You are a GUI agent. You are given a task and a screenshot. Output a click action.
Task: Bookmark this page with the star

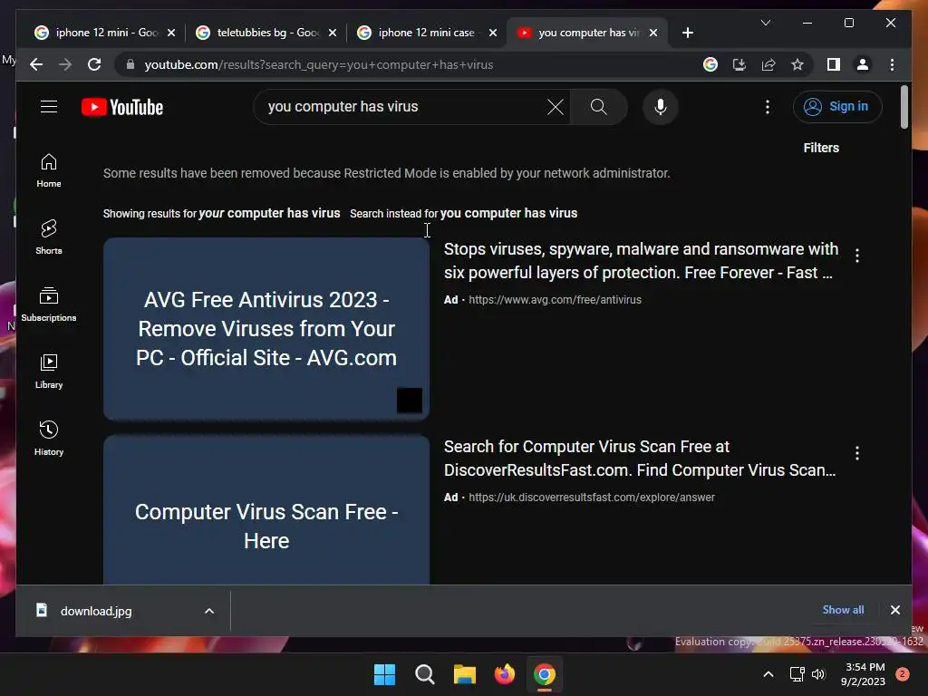point(797,64)
